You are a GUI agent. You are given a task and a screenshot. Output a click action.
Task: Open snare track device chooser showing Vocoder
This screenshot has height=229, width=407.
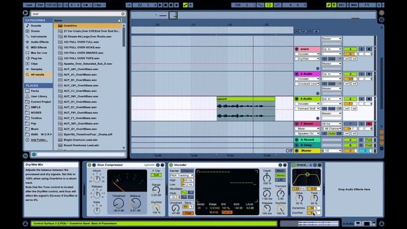pos(307,54)
